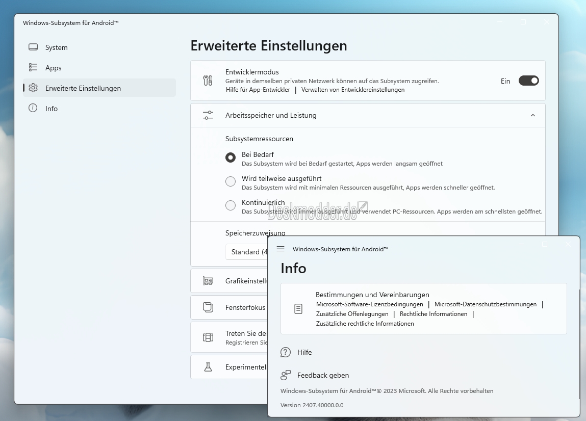The image size is (586, 421).
Task: Click the Experimentell flask icon
Action: 208,367
